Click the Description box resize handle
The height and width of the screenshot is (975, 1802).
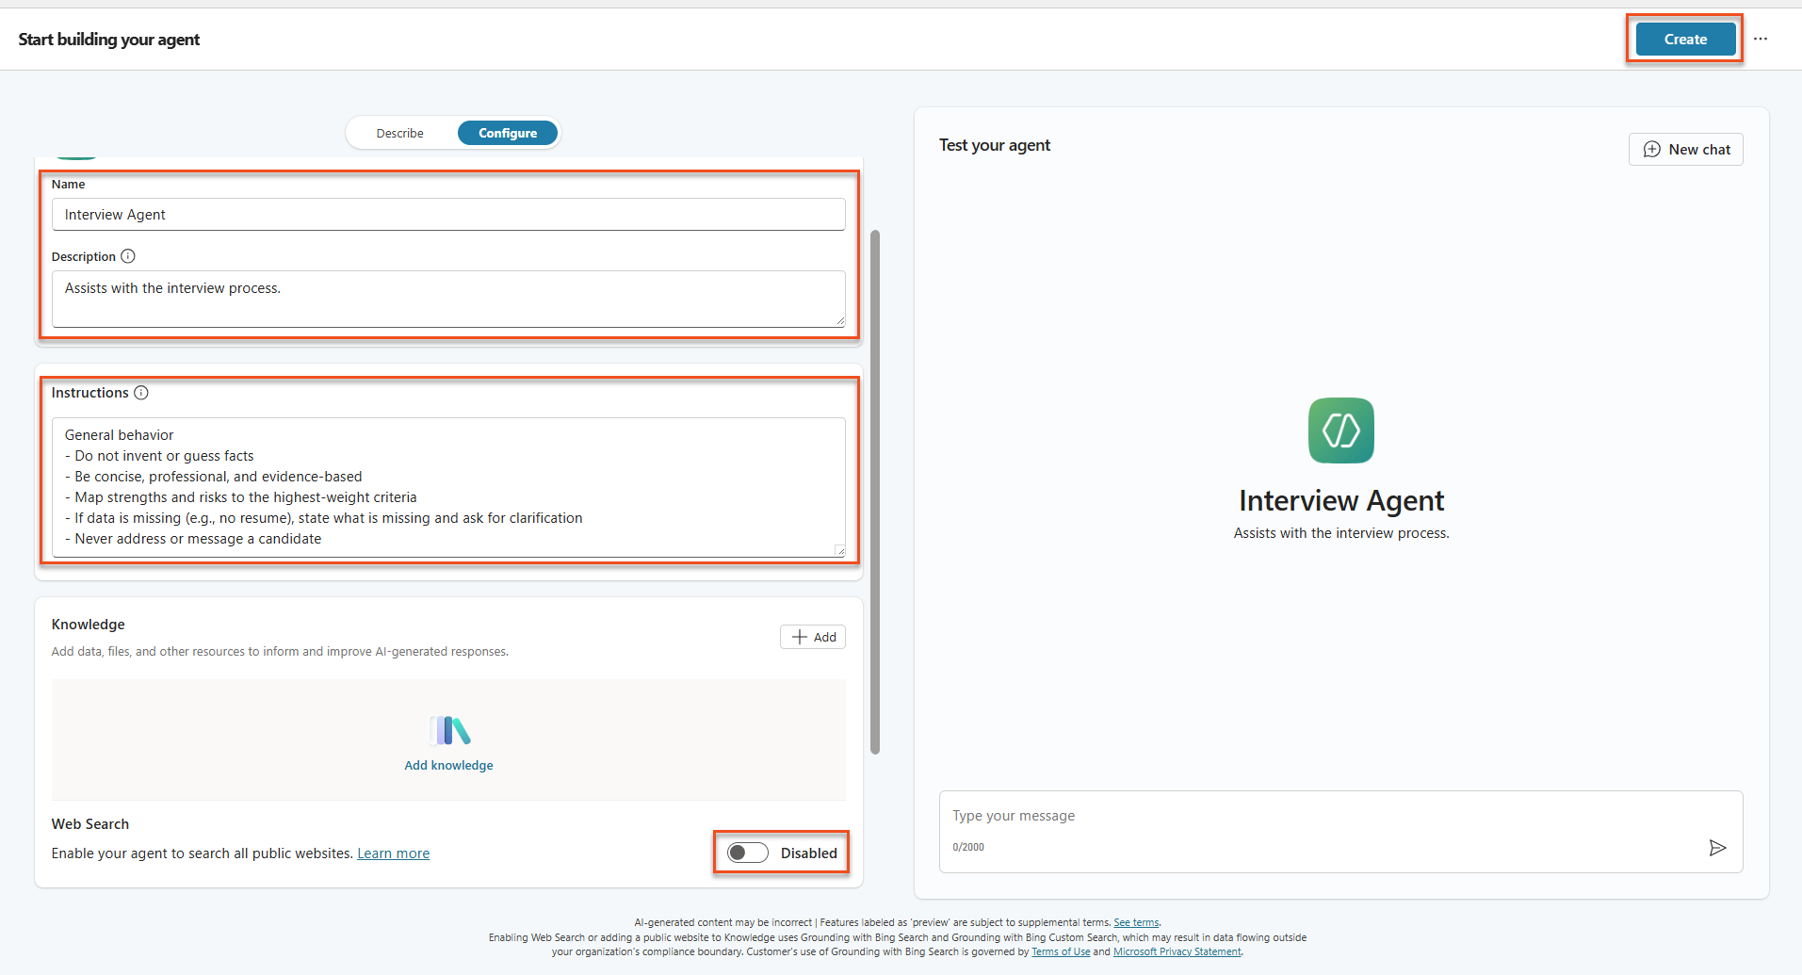[x=839, y=321]
